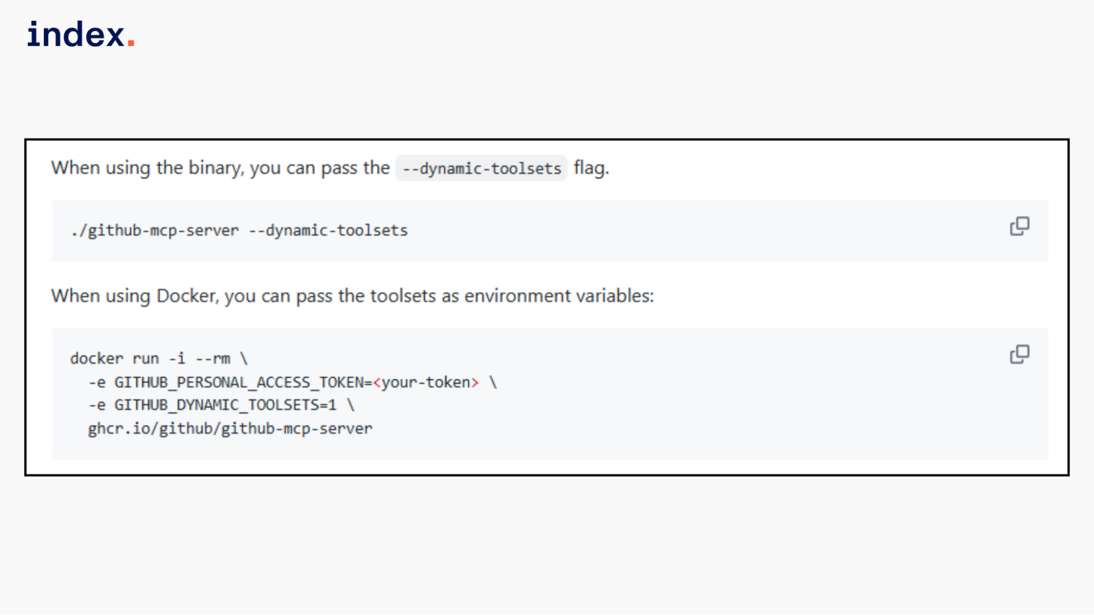Click the --rm option in docker command
1094x615 pixels.
pyautogui.click(x=213, y=359)
